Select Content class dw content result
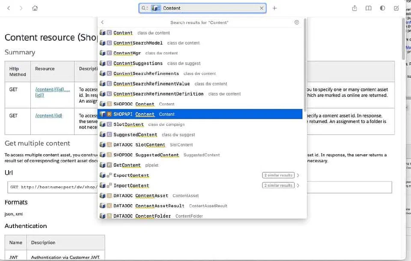Screen dimensions: 411x261 (x=200, y=33)
